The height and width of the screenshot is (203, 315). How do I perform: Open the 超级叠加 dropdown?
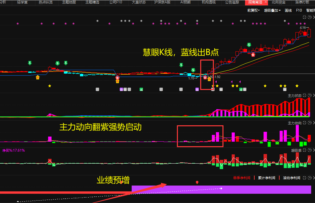[x=272, y=11]
